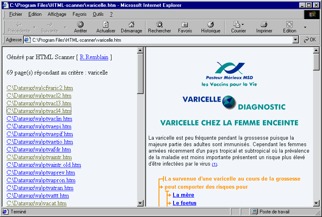Follow the La mère link
This screenshot has height=217, width=322.
pyautogui.click(x=183, y=195)
